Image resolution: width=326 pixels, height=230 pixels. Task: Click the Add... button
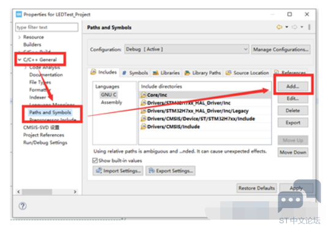(x=293, y=86)
